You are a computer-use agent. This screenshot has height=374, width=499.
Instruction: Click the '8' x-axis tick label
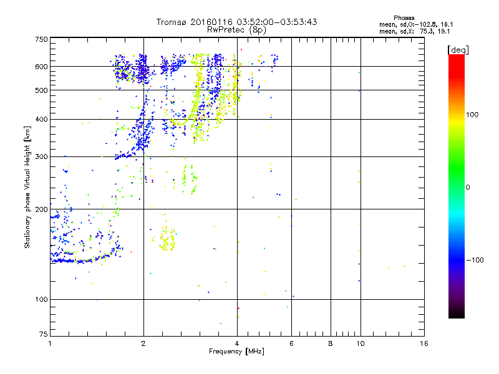pyautogui.click(x=331, y=343)
